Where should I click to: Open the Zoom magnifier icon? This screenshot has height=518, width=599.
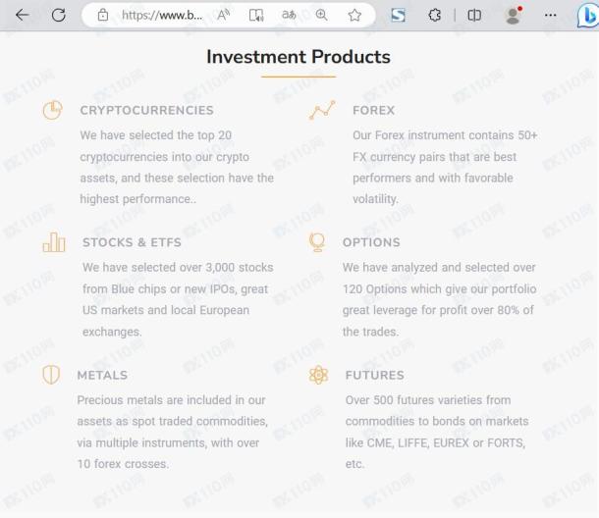click(x=322, y=15)
